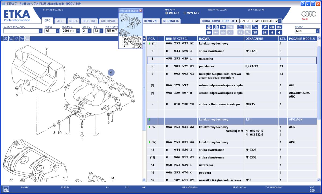Switch to the ACC tab
This screenshot has width=322, height=194.
tap(60, 21)
